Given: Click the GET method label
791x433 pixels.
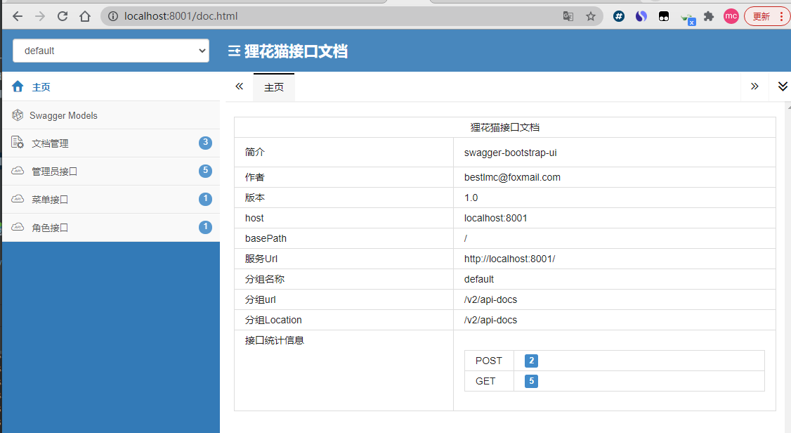Looking at the screenshot, I should [485, 381].
